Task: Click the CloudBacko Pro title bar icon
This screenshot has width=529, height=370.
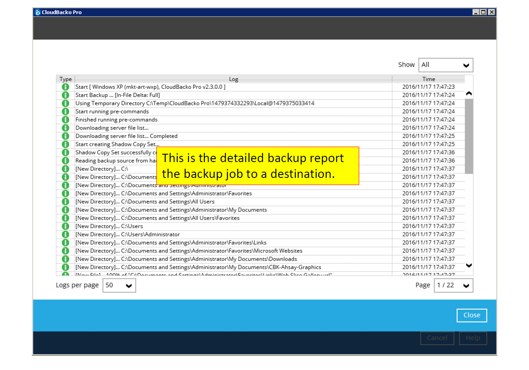Action: [x=38, y=12]
